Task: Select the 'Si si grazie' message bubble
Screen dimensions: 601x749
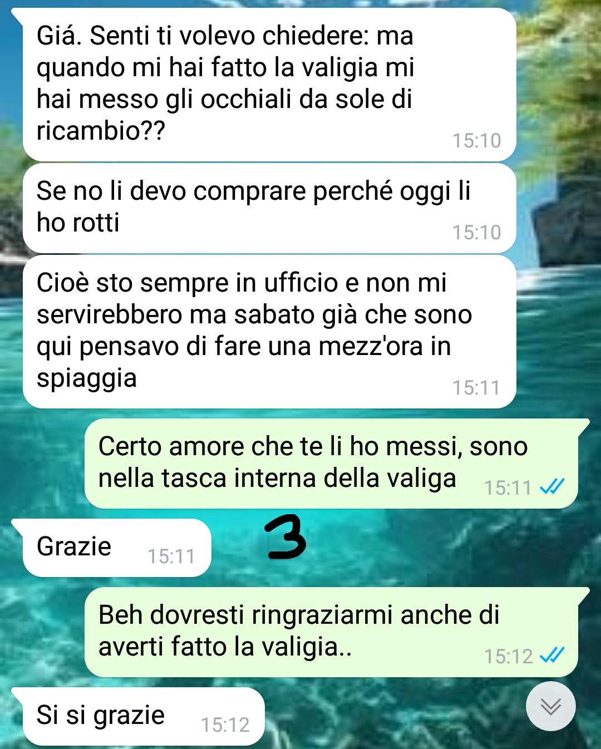Action: click(x=144, y=716)
